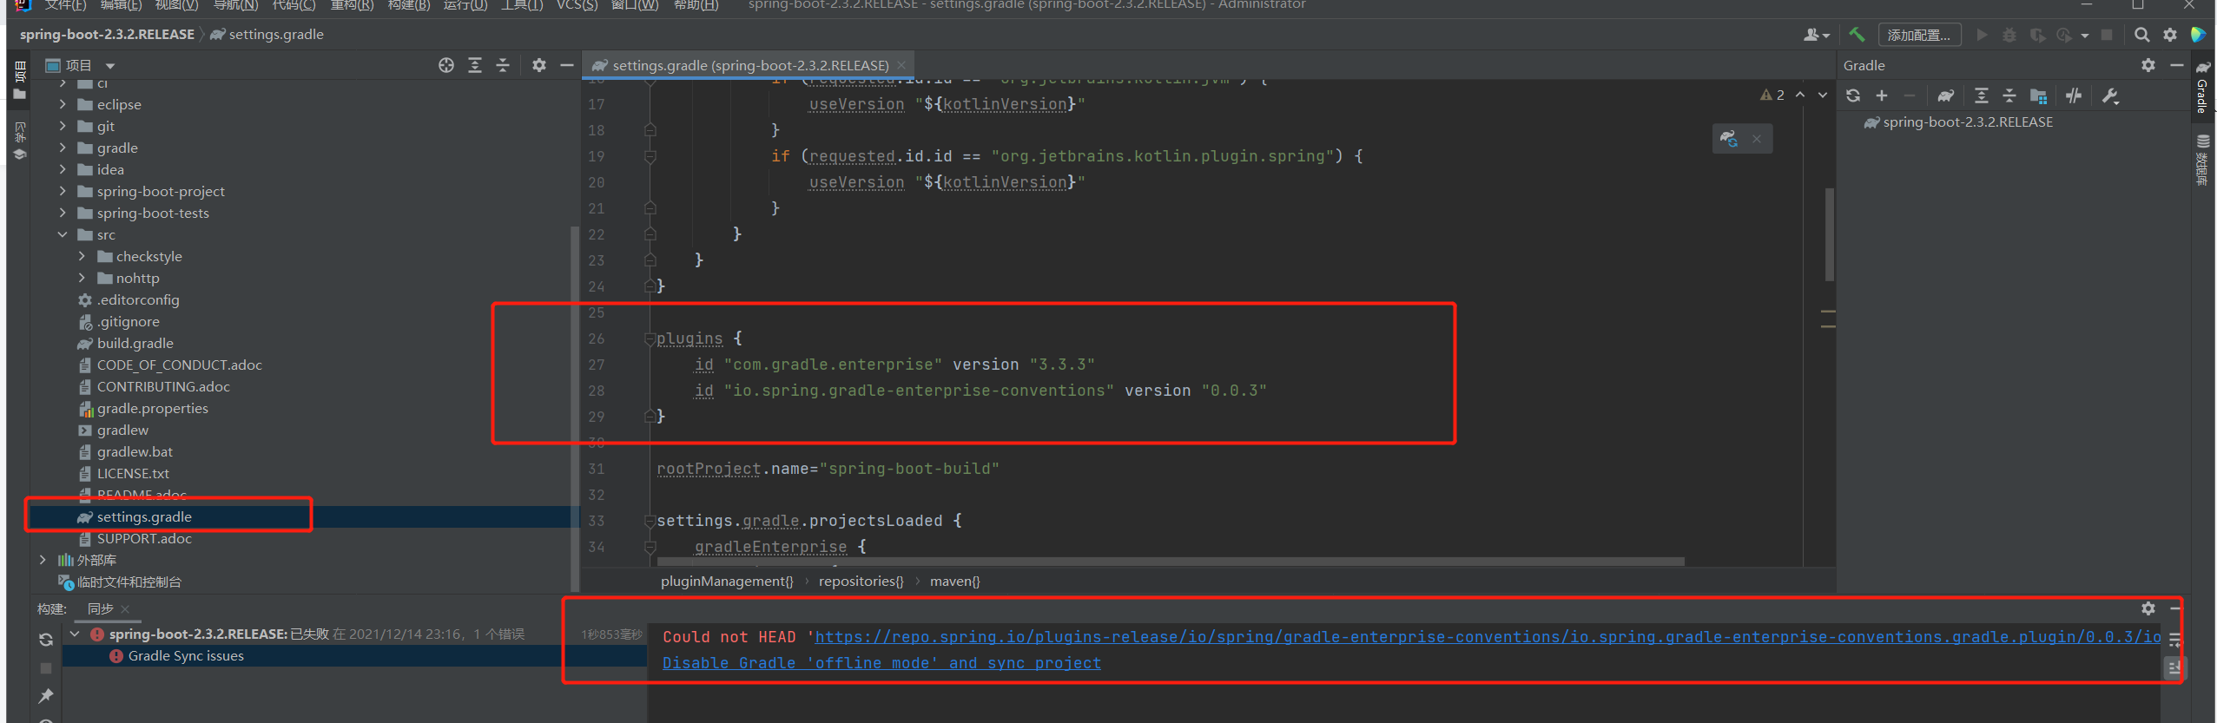Toggle the Project tool window stripe button

coord(19,80)
